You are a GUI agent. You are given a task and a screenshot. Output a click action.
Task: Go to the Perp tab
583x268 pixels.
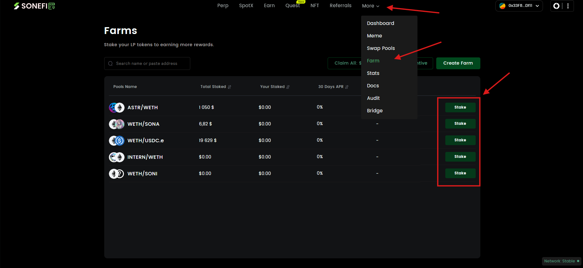(x=223, y=6)
